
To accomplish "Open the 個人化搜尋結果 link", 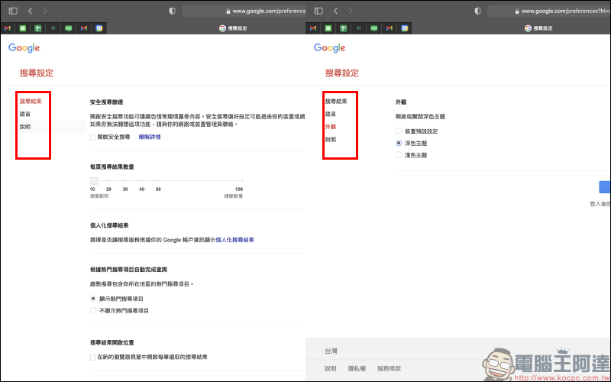I will [x=235, y=240].
